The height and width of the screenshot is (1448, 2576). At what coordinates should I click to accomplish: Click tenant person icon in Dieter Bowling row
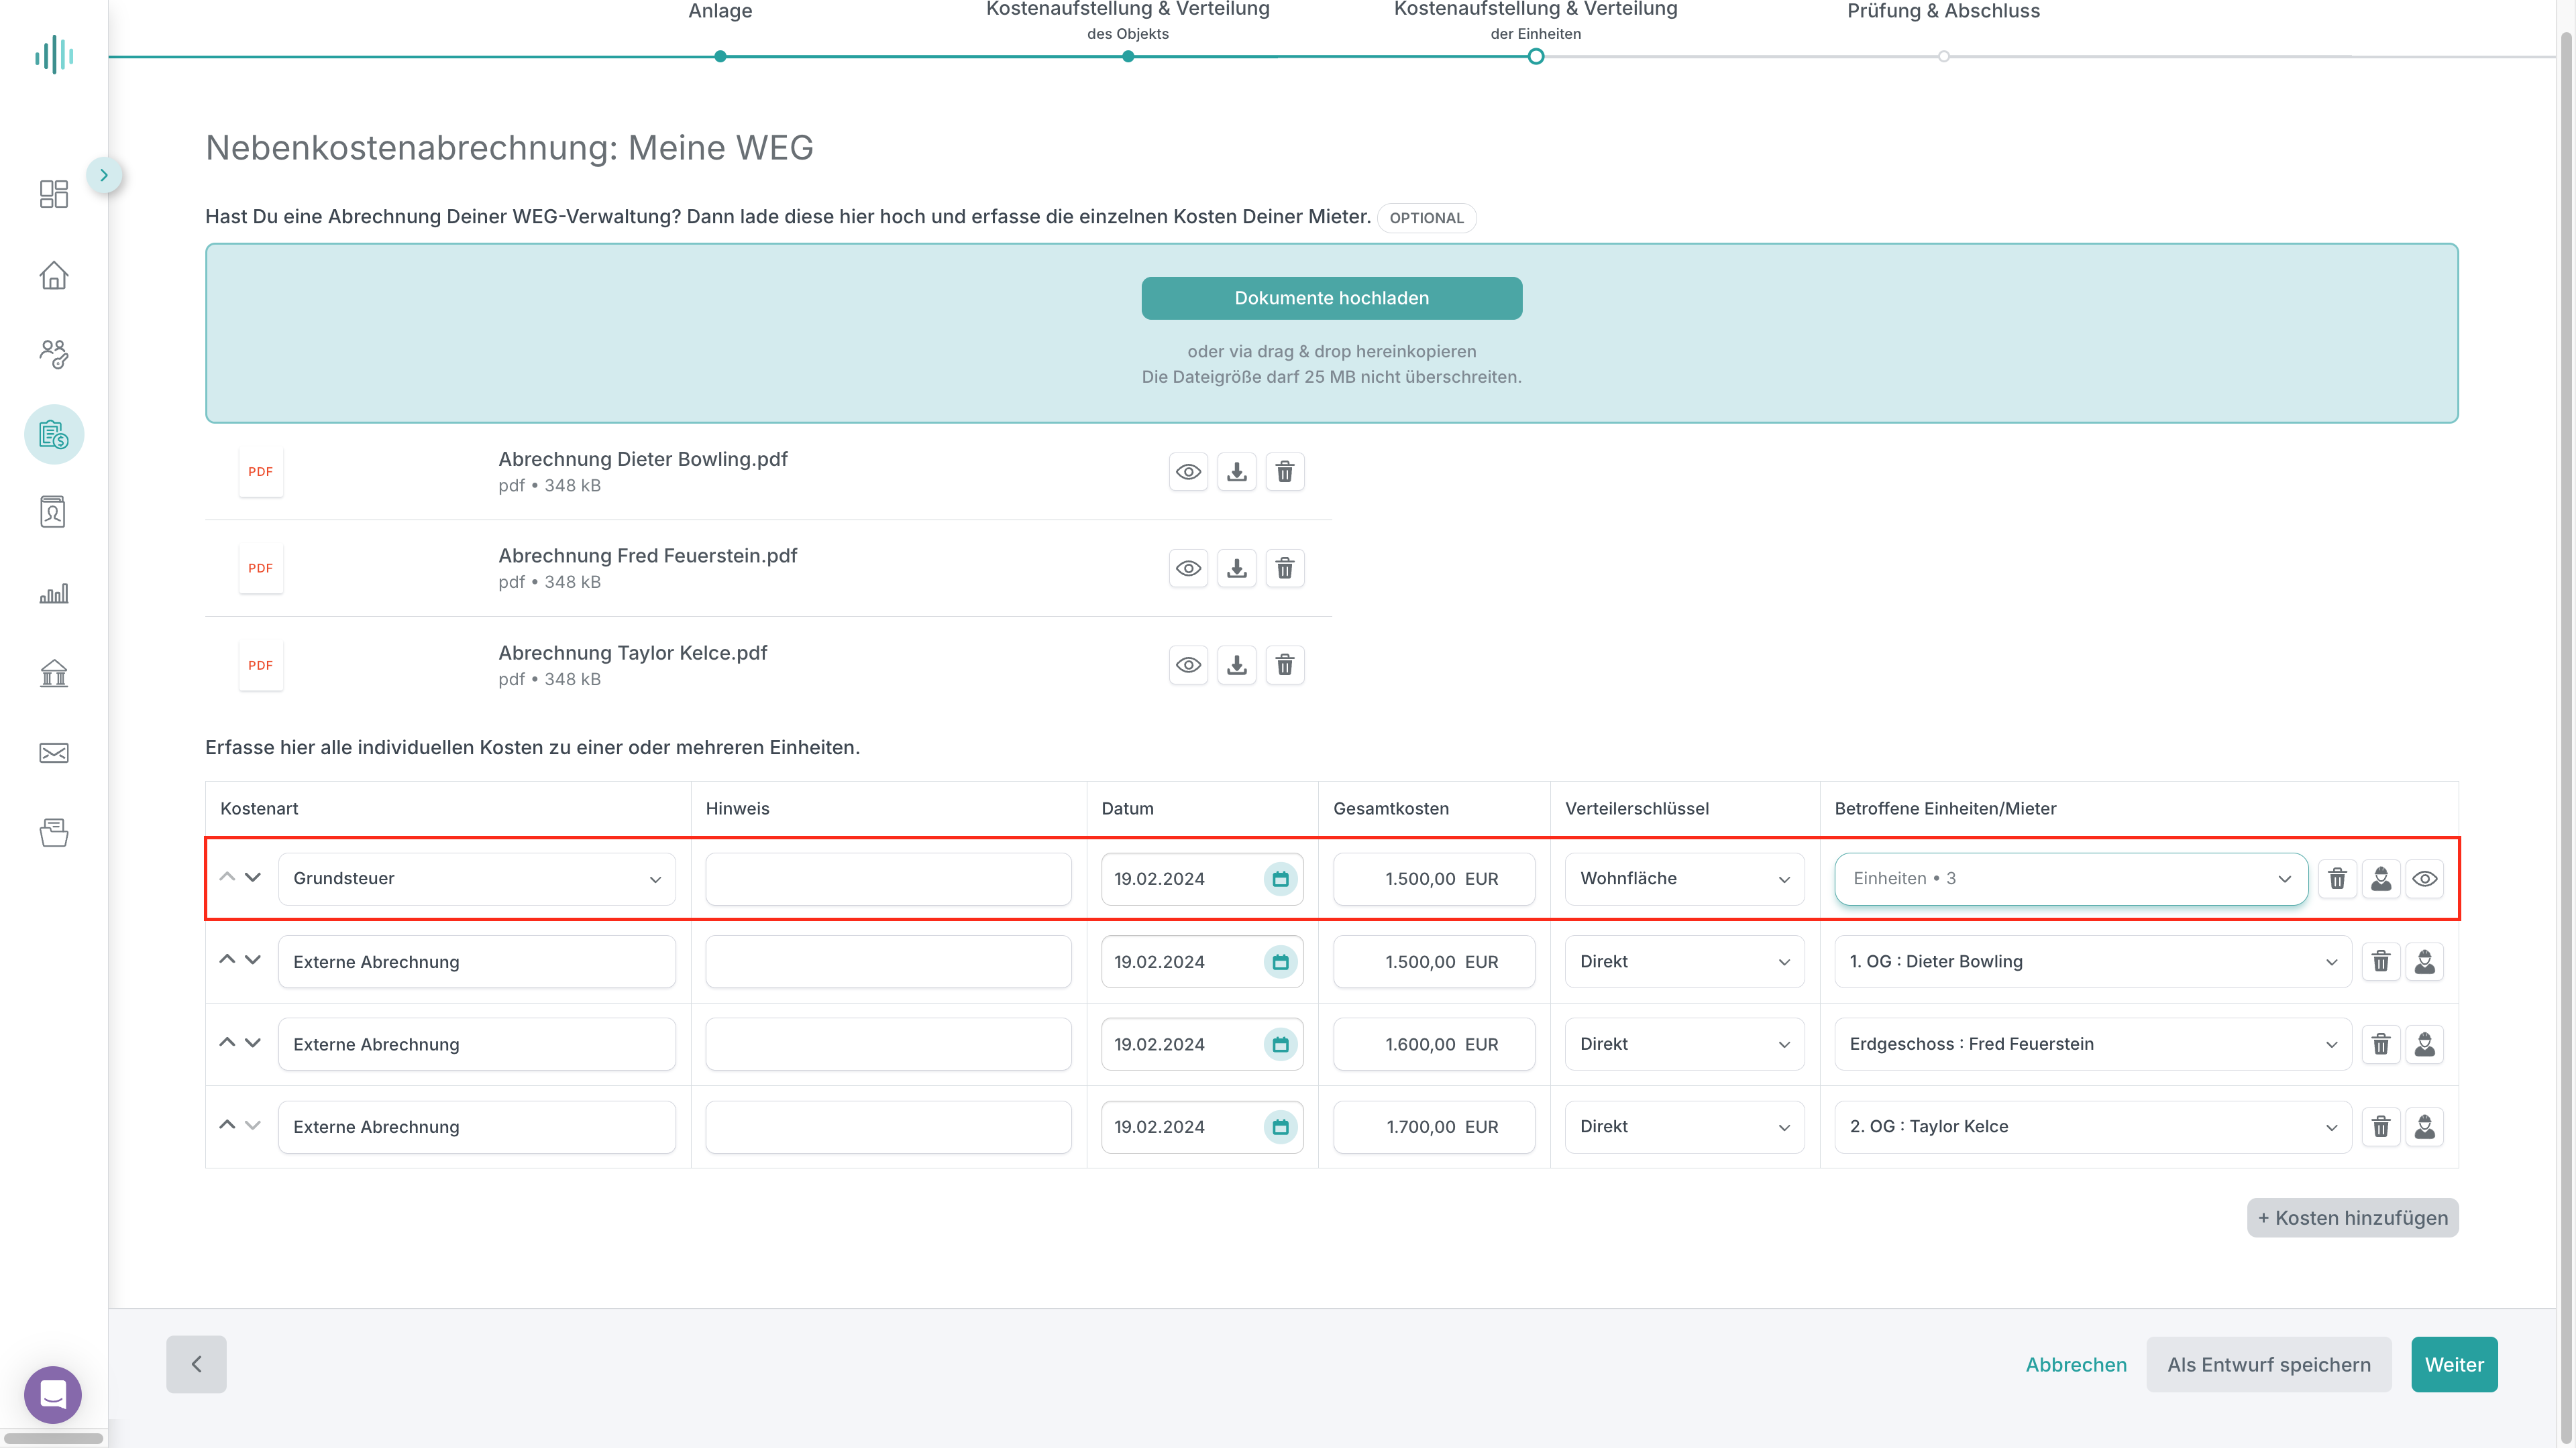[x=2425, y=963]
